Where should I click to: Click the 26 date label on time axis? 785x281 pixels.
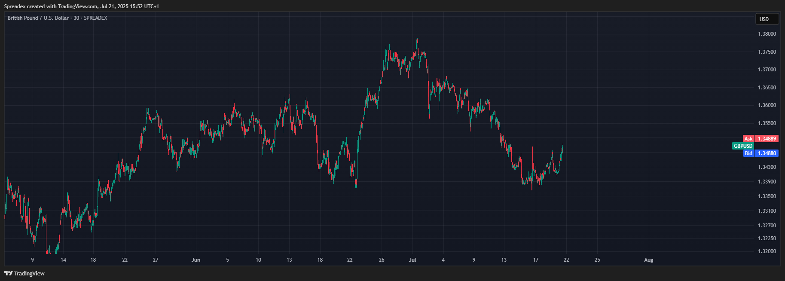(x=382, y=260)
